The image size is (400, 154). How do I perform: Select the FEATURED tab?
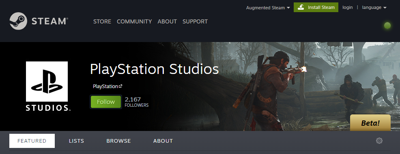pos(32,141)
